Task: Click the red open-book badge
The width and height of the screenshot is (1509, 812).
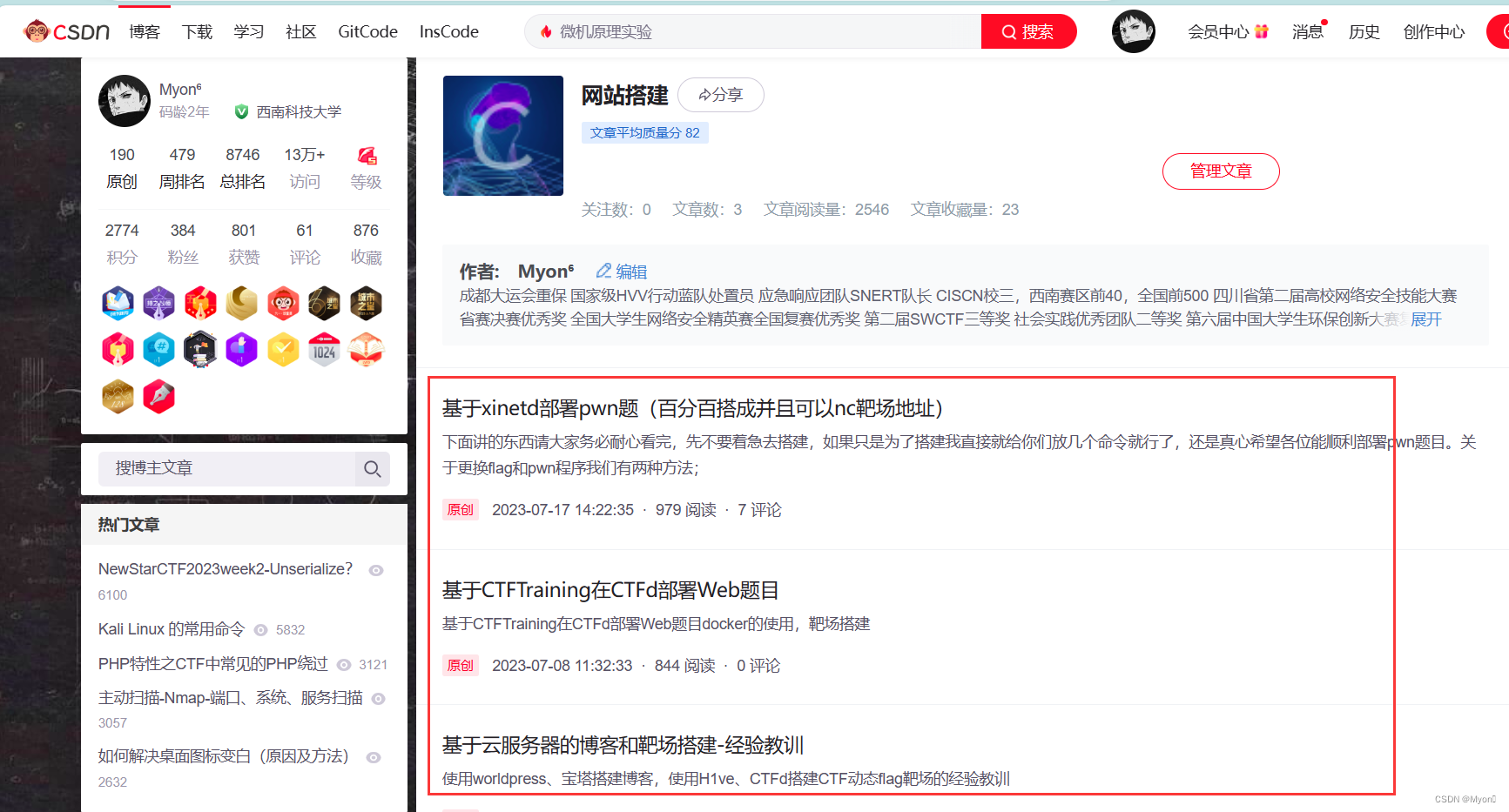Action: (366, 349)
